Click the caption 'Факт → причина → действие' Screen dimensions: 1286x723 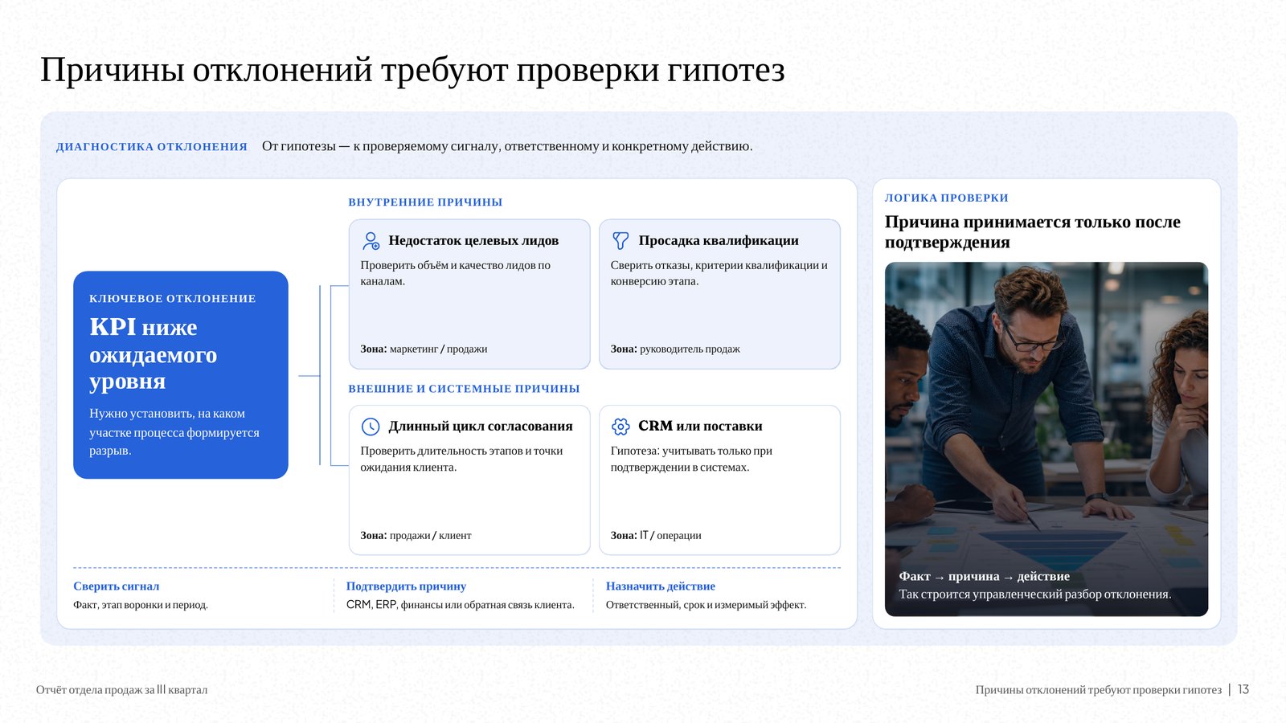click(984, 576)
